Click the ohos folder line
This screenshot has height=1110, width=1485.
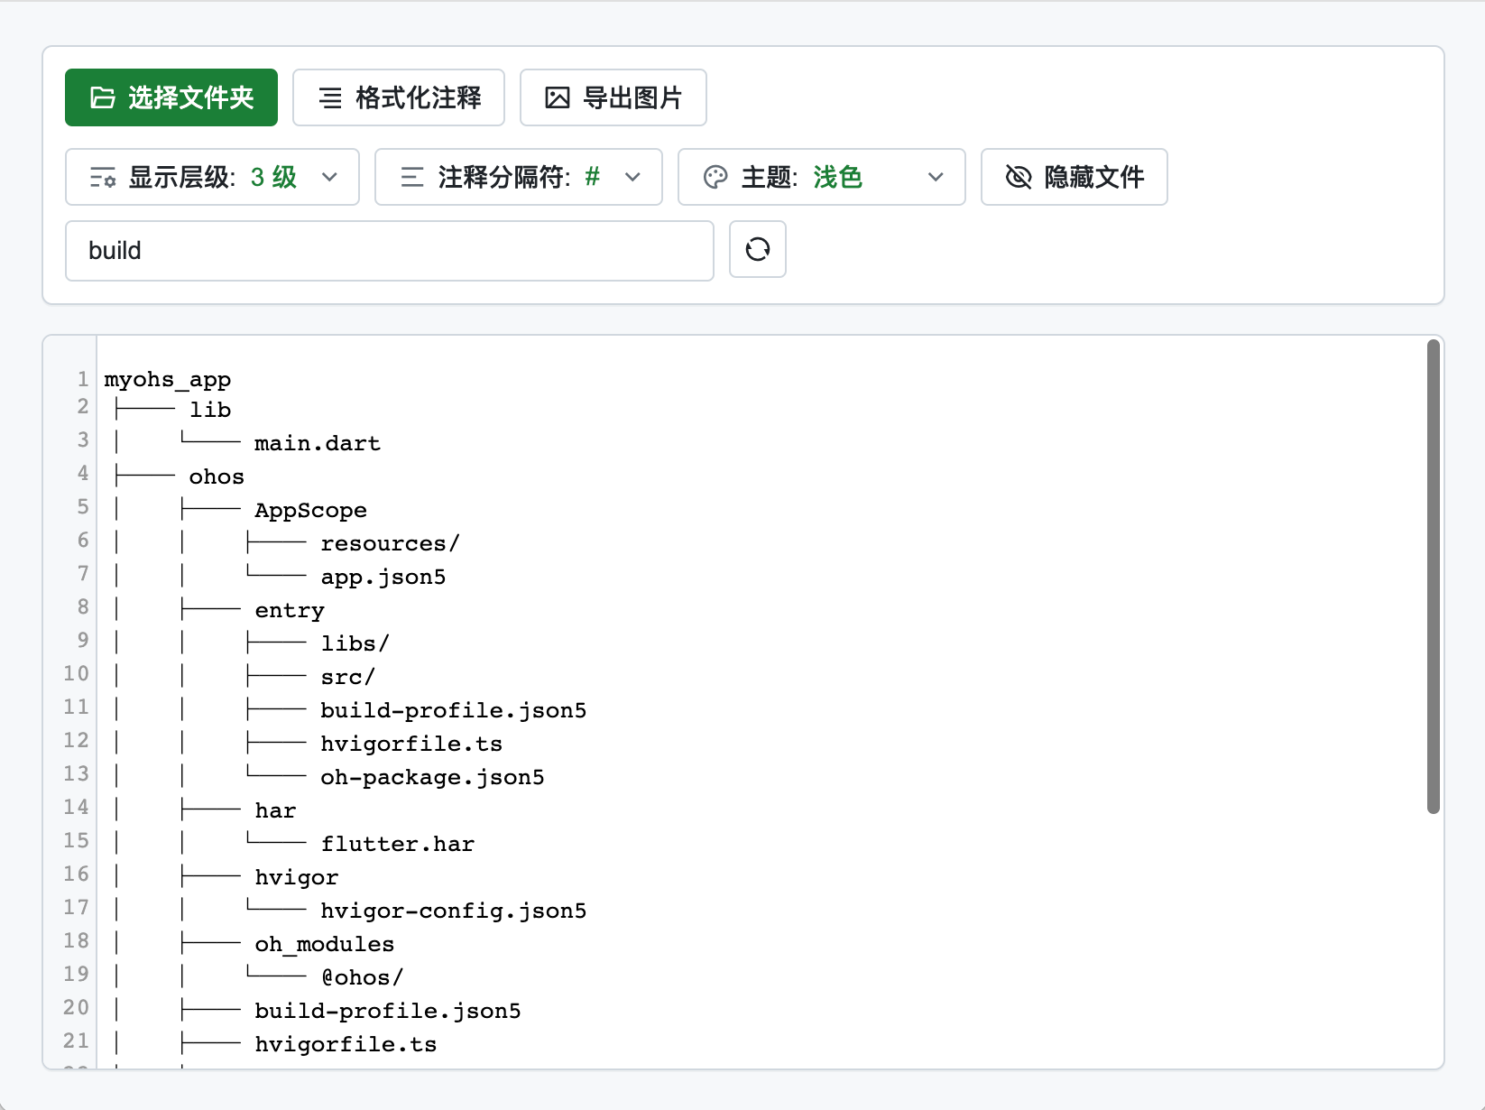pyautogui.click(x=217, y=477)
